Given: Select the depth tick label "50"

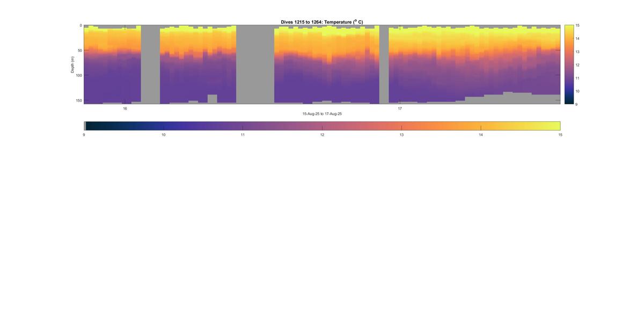Looking at the screenshot, I should (79, 50).
